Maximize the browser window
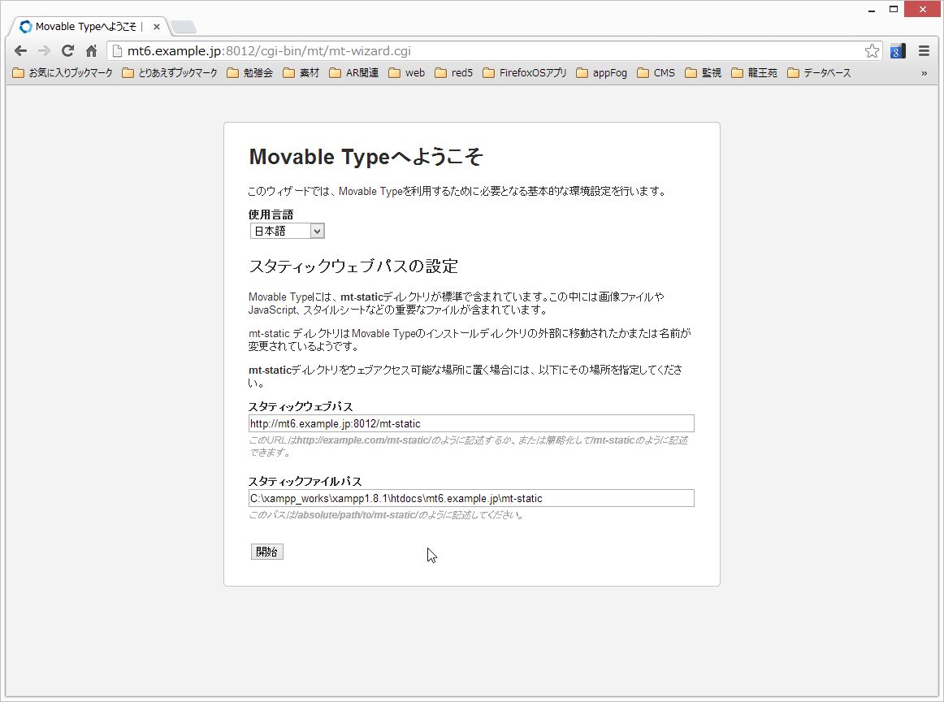This screenshot has height=702, width=944. (894, 9)
